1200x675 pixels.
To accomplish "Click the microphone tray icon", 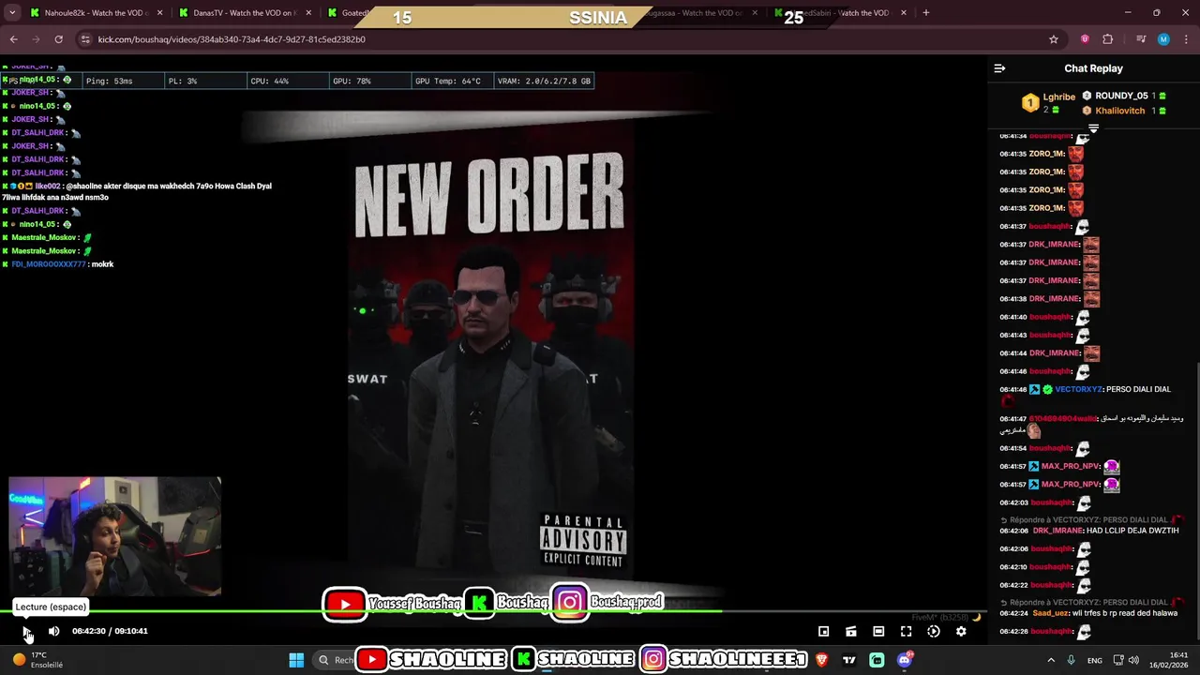I will [1071, 660].
